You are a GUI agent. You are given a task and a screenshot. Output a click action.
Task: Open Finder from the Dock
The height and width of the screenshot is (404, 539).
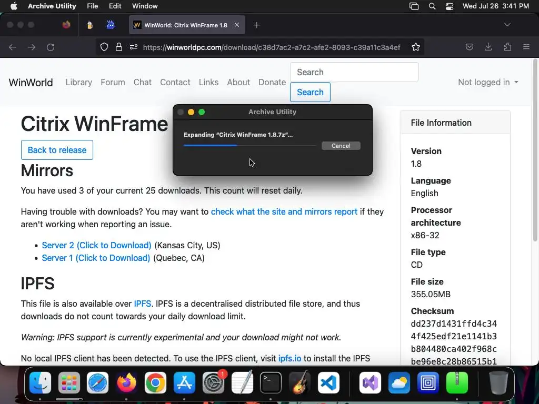(40, 382)
